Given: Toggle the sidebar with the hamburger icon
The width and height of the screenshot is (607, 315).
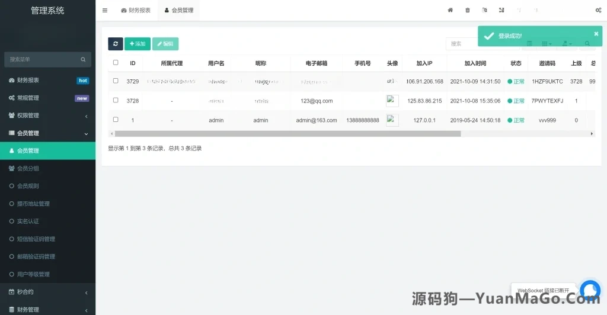Looking at the screenshot, I should pos(105,11).
